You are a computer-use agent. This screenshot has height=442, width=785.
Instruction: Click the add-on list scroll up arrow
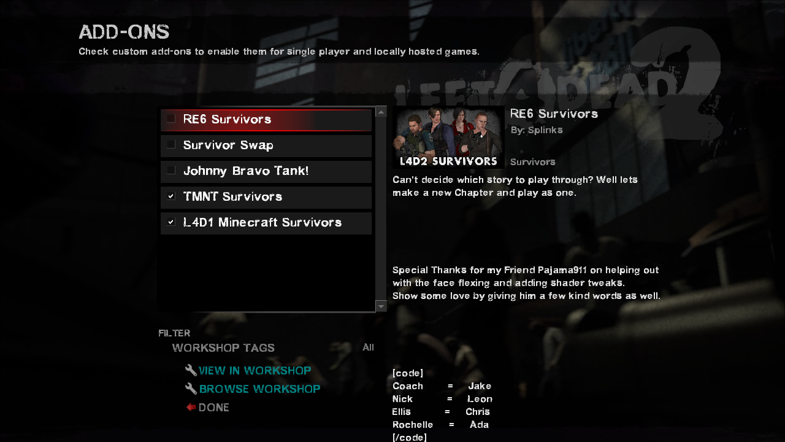click(381, 112)
